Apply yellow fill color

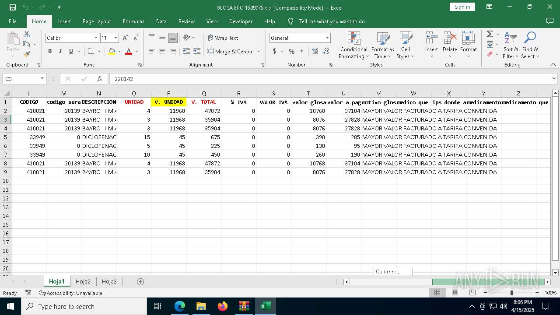(112, 51)
